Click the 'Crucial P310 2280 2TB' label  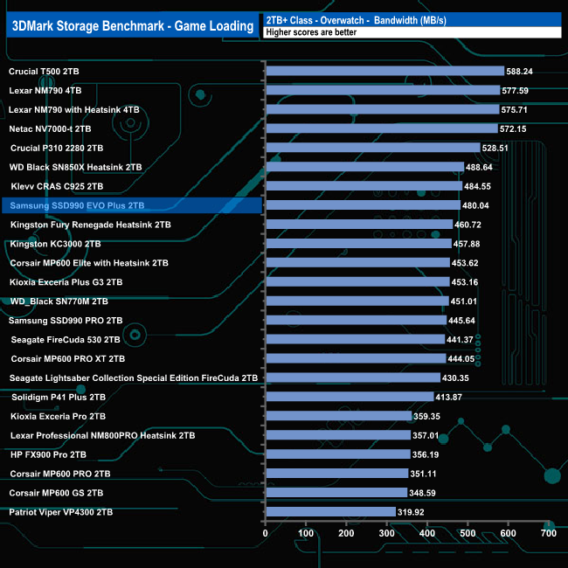(57, 149)
